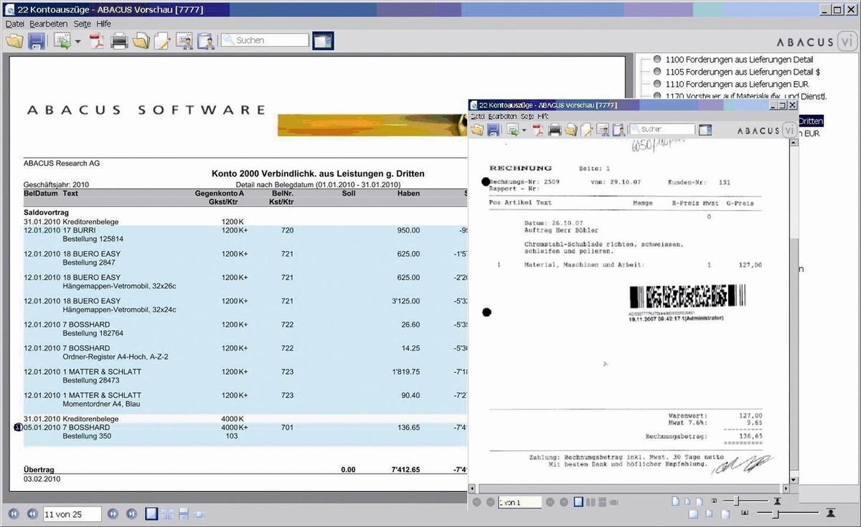Print the document from main window toolbar
This screenshot has width=861, height=527.
pyautogui.click(x=119, y=41)
